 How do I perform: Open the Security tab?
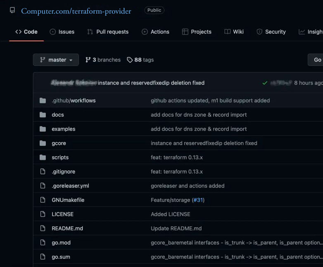(x=271, y=32)
